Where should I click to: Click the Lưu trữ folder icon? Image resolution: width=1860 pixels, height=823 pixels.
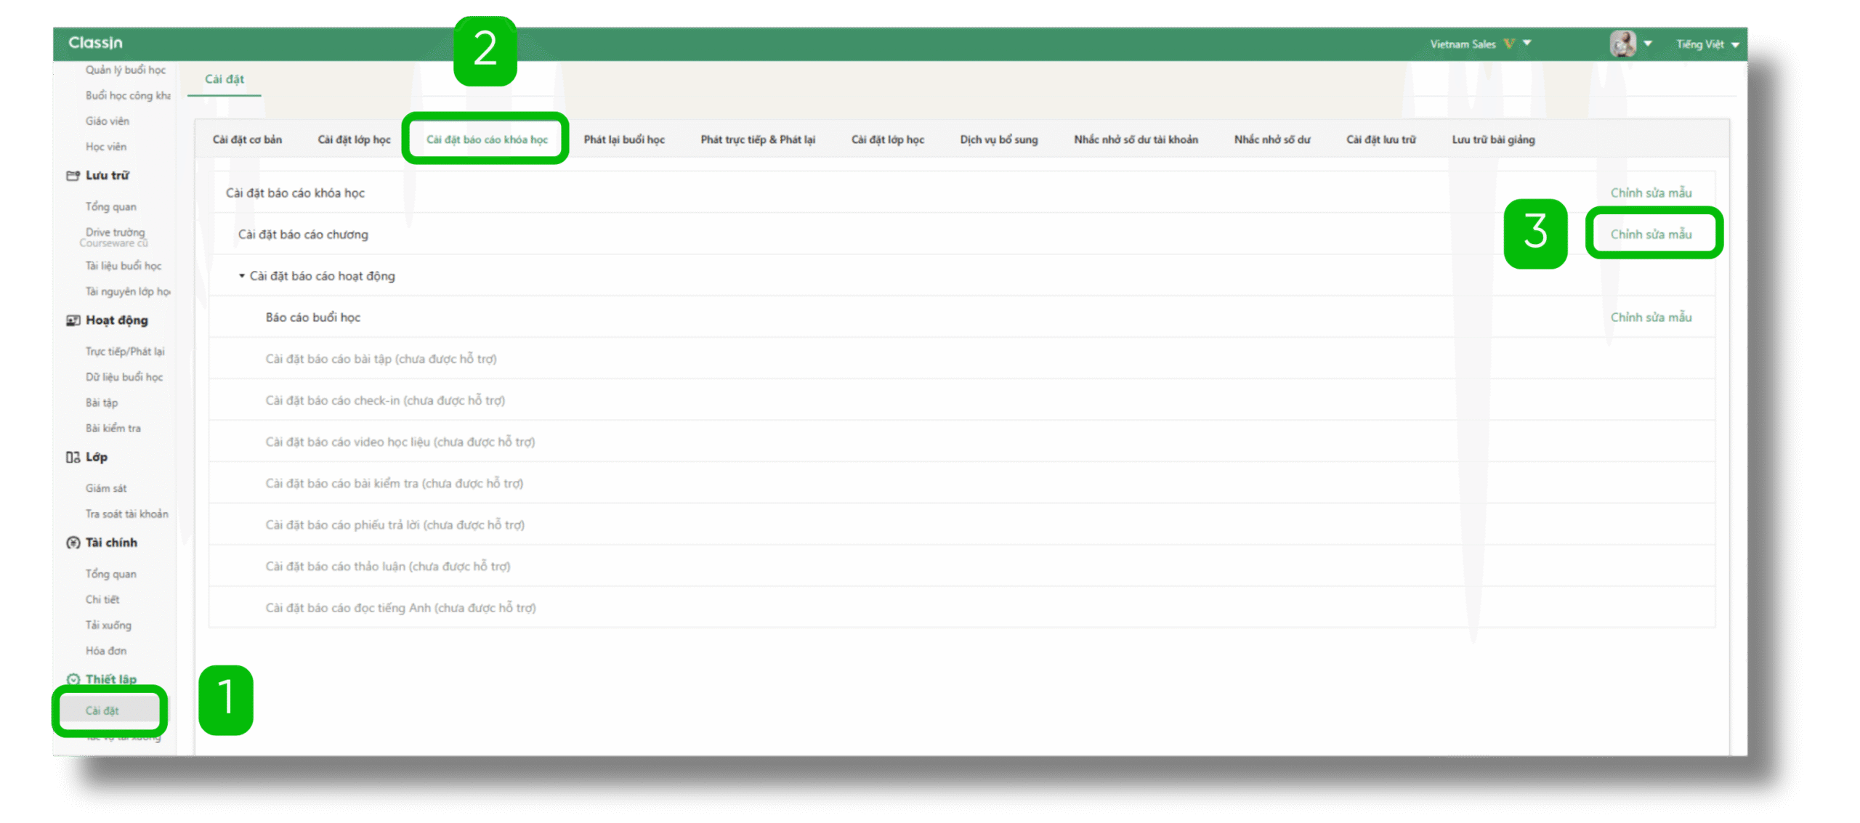pos(73,176)
